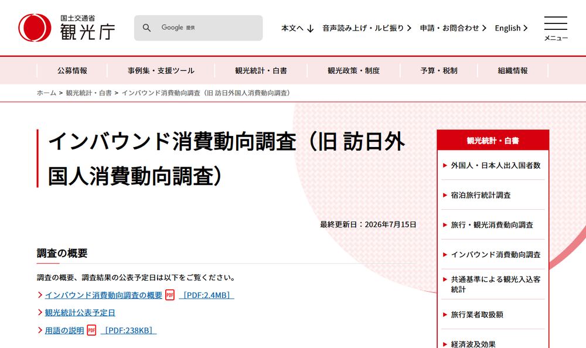This screenshot has width=586, height=348.
Task: Open sidebar 共通基準による観光入込客統計
Action: [496, 285]
